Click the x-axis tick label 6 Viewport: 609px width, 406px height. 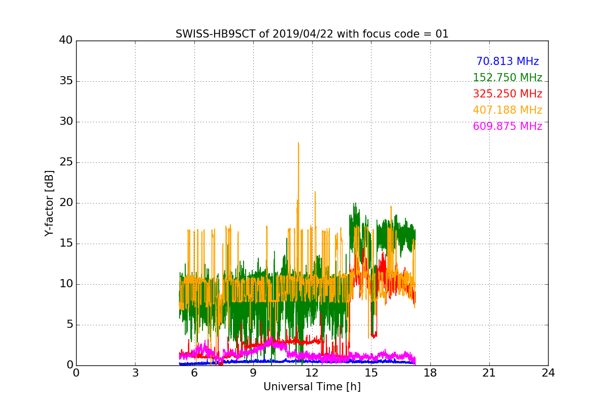194,373
